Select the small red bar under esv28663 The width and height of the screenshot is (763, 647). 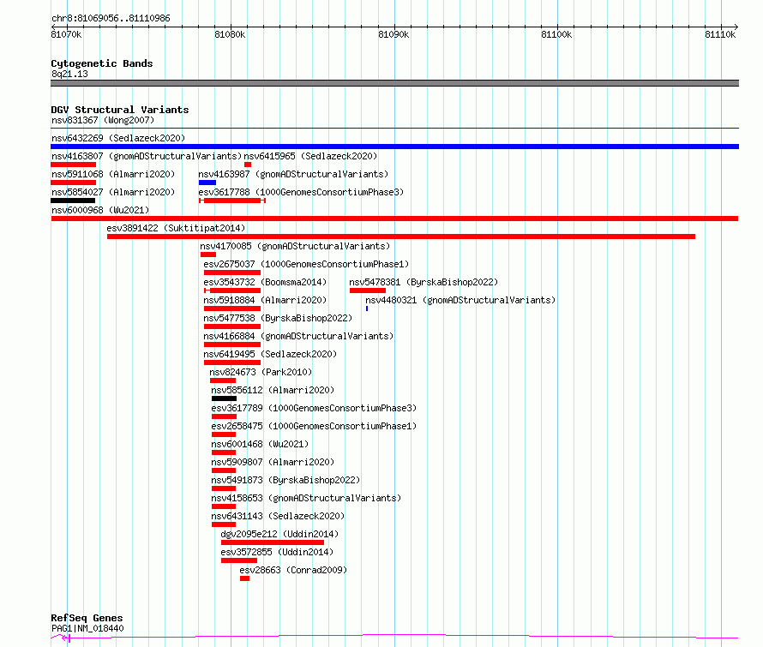[245, 578]
